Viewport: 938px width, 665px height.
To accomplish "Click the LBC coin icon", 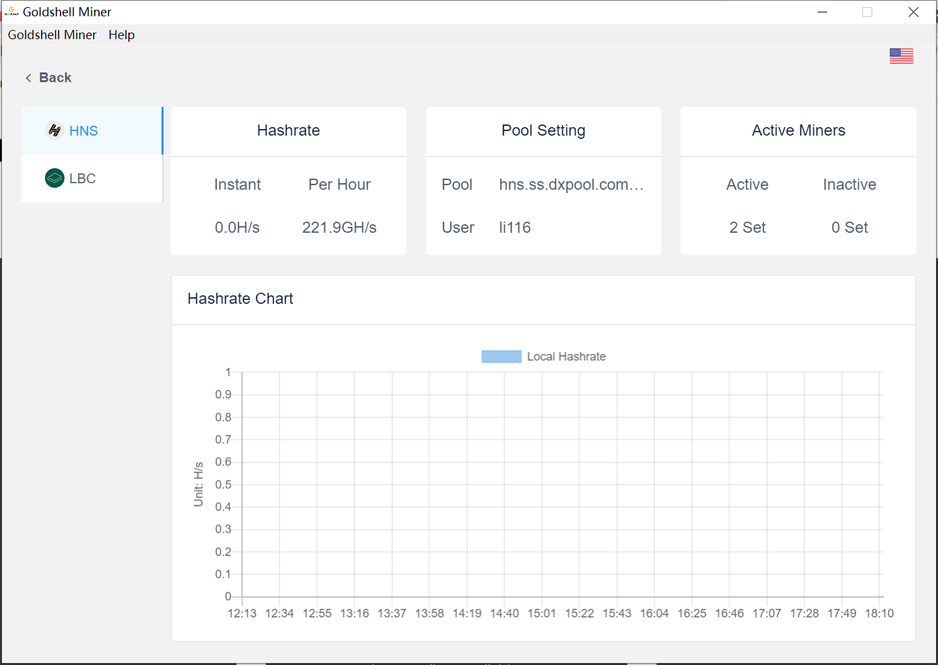I will click(x=55, y=178).
